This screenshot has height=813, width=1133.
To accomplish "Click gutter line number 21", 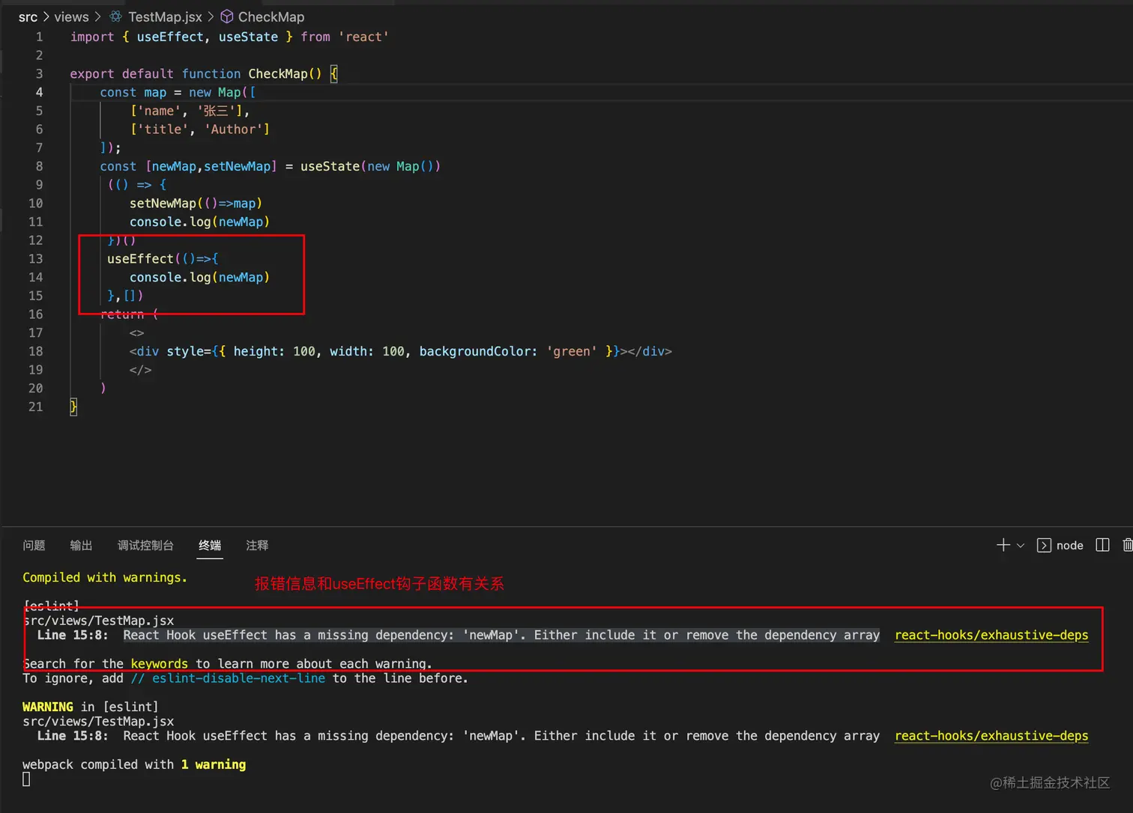I will point(35,407).
